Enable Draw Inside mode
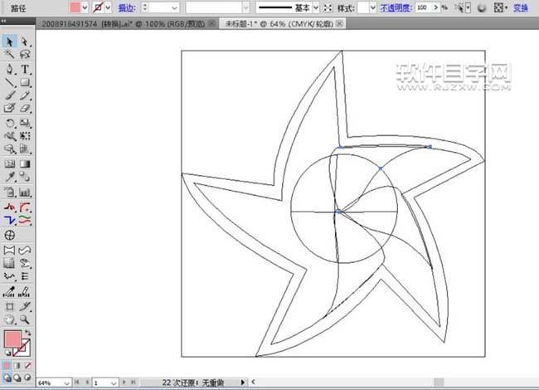The width and height of the screenshot is (539, 390). tap(27, 378)
